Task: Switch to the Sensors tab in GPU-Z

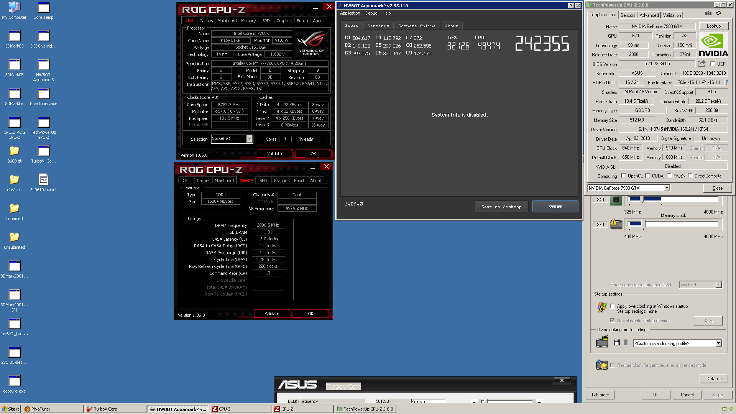Action: point(628,15)
